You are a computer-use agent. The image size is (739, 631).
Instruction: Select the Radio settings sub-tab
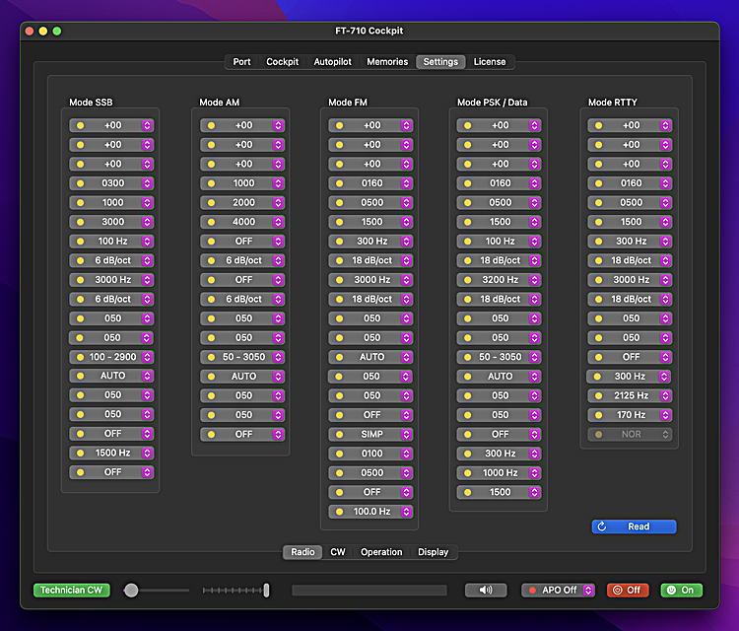[x=302, y=552]
